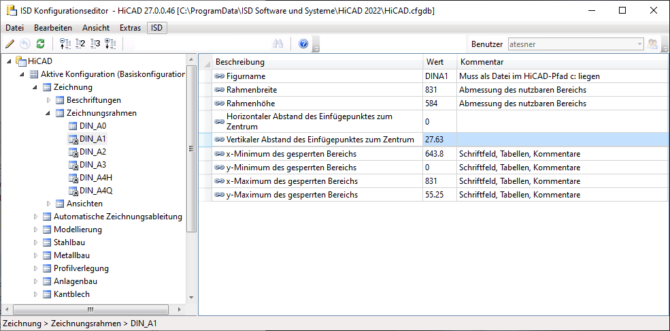Click the undo arrow toolbar icon
The width and height of the screenshot is (670, 331).
pos(25,43)
